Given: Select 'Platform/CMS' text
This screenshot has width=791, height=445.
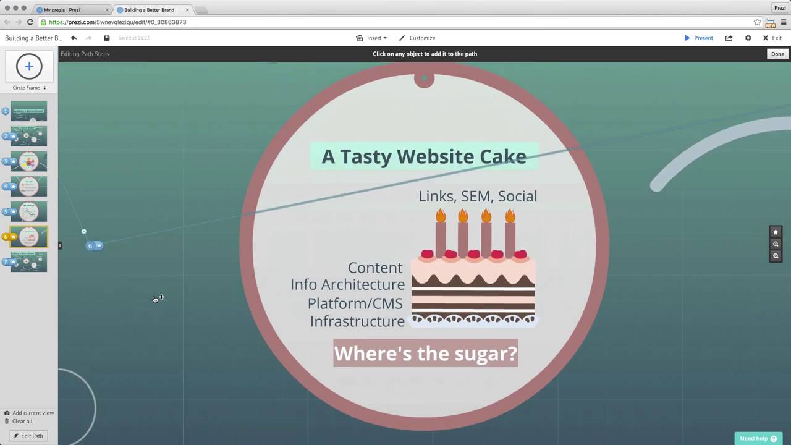Looking at the screenshot, I should tap(355, 303).
